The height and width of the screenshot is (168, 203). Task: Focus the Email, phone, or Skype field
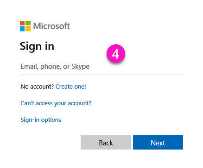pos(101,66)
